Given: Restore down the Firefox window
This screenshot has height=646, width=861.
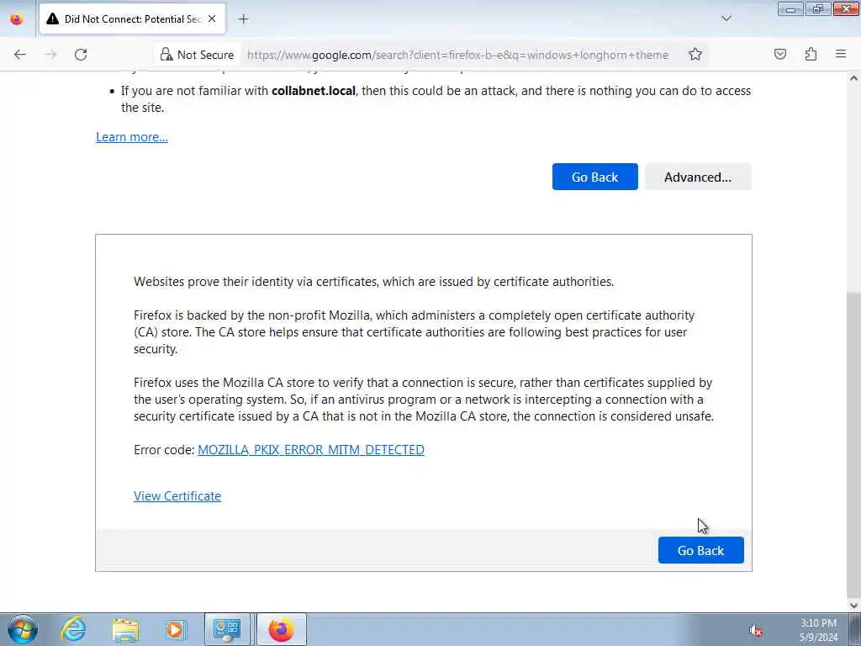Looking at the screenshot, I should point(817,8).
